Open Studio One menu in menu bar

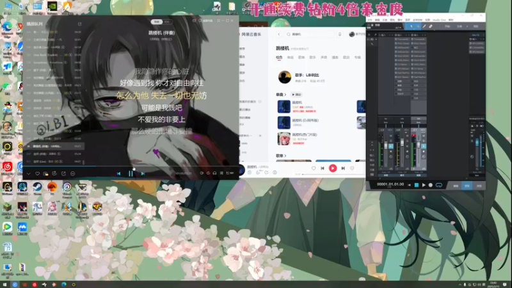[x=439, y=20]
